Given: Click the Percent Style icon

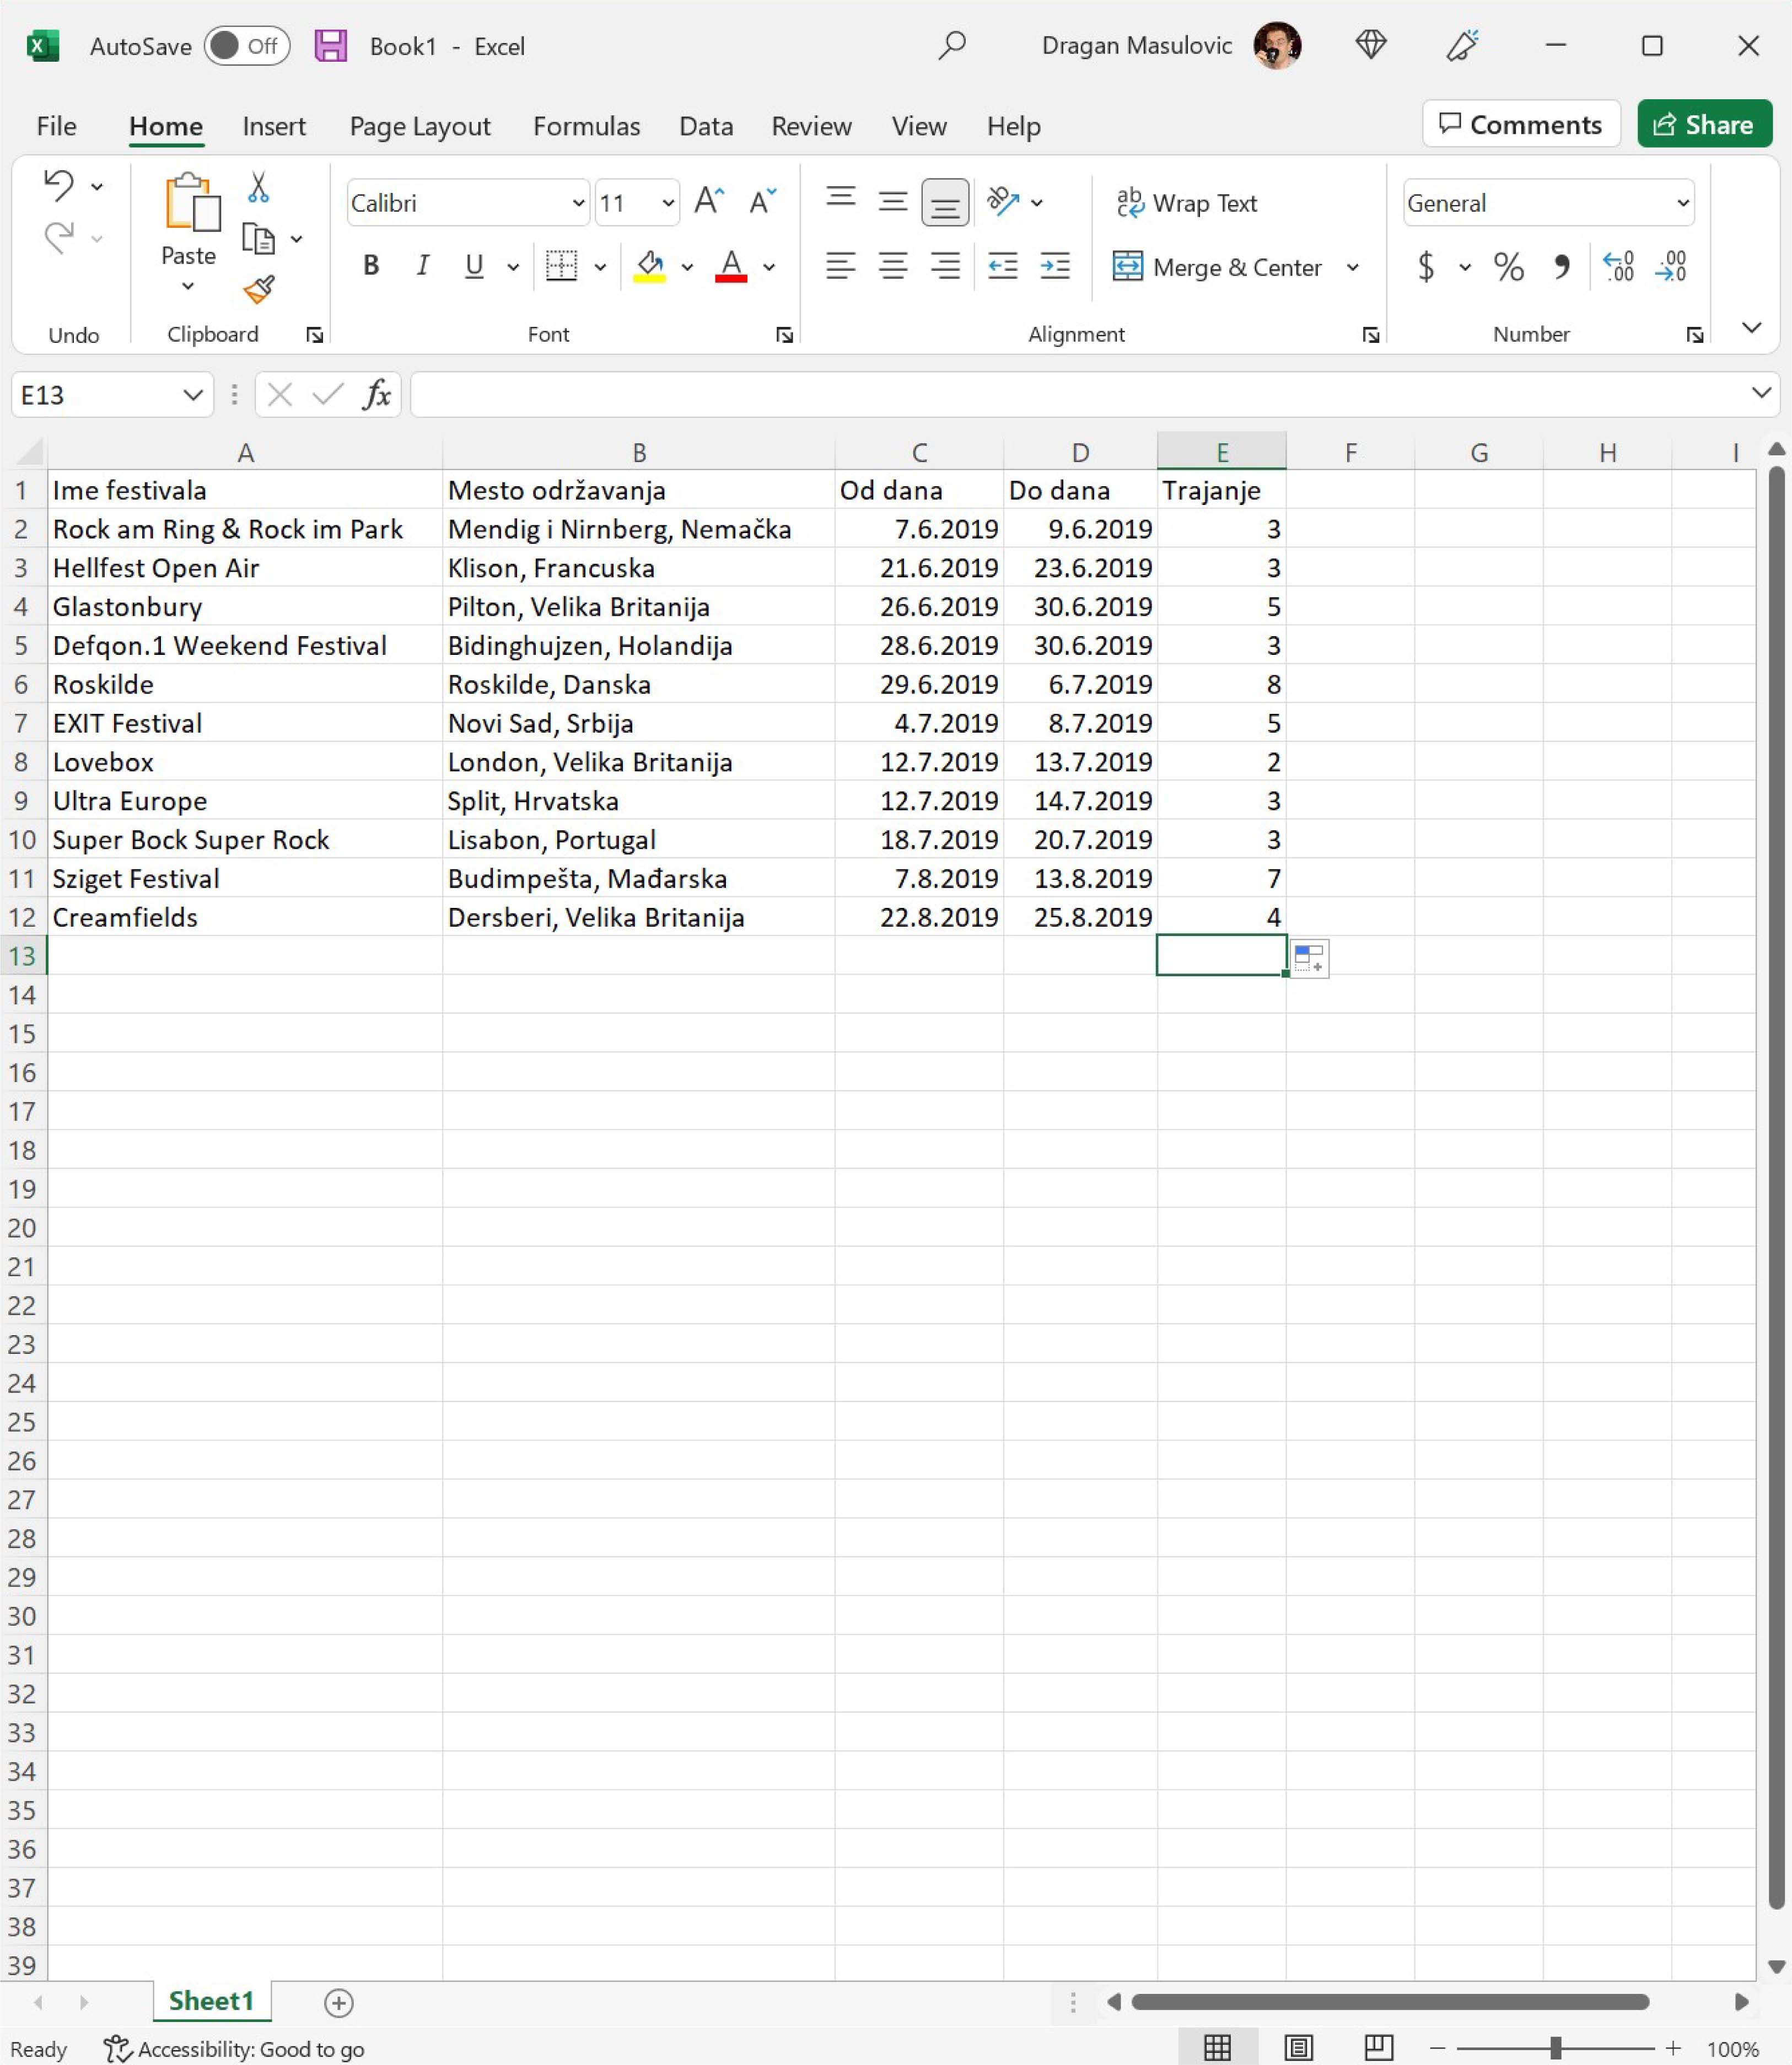Looking at the screenshot, I should pos(1508,267).
